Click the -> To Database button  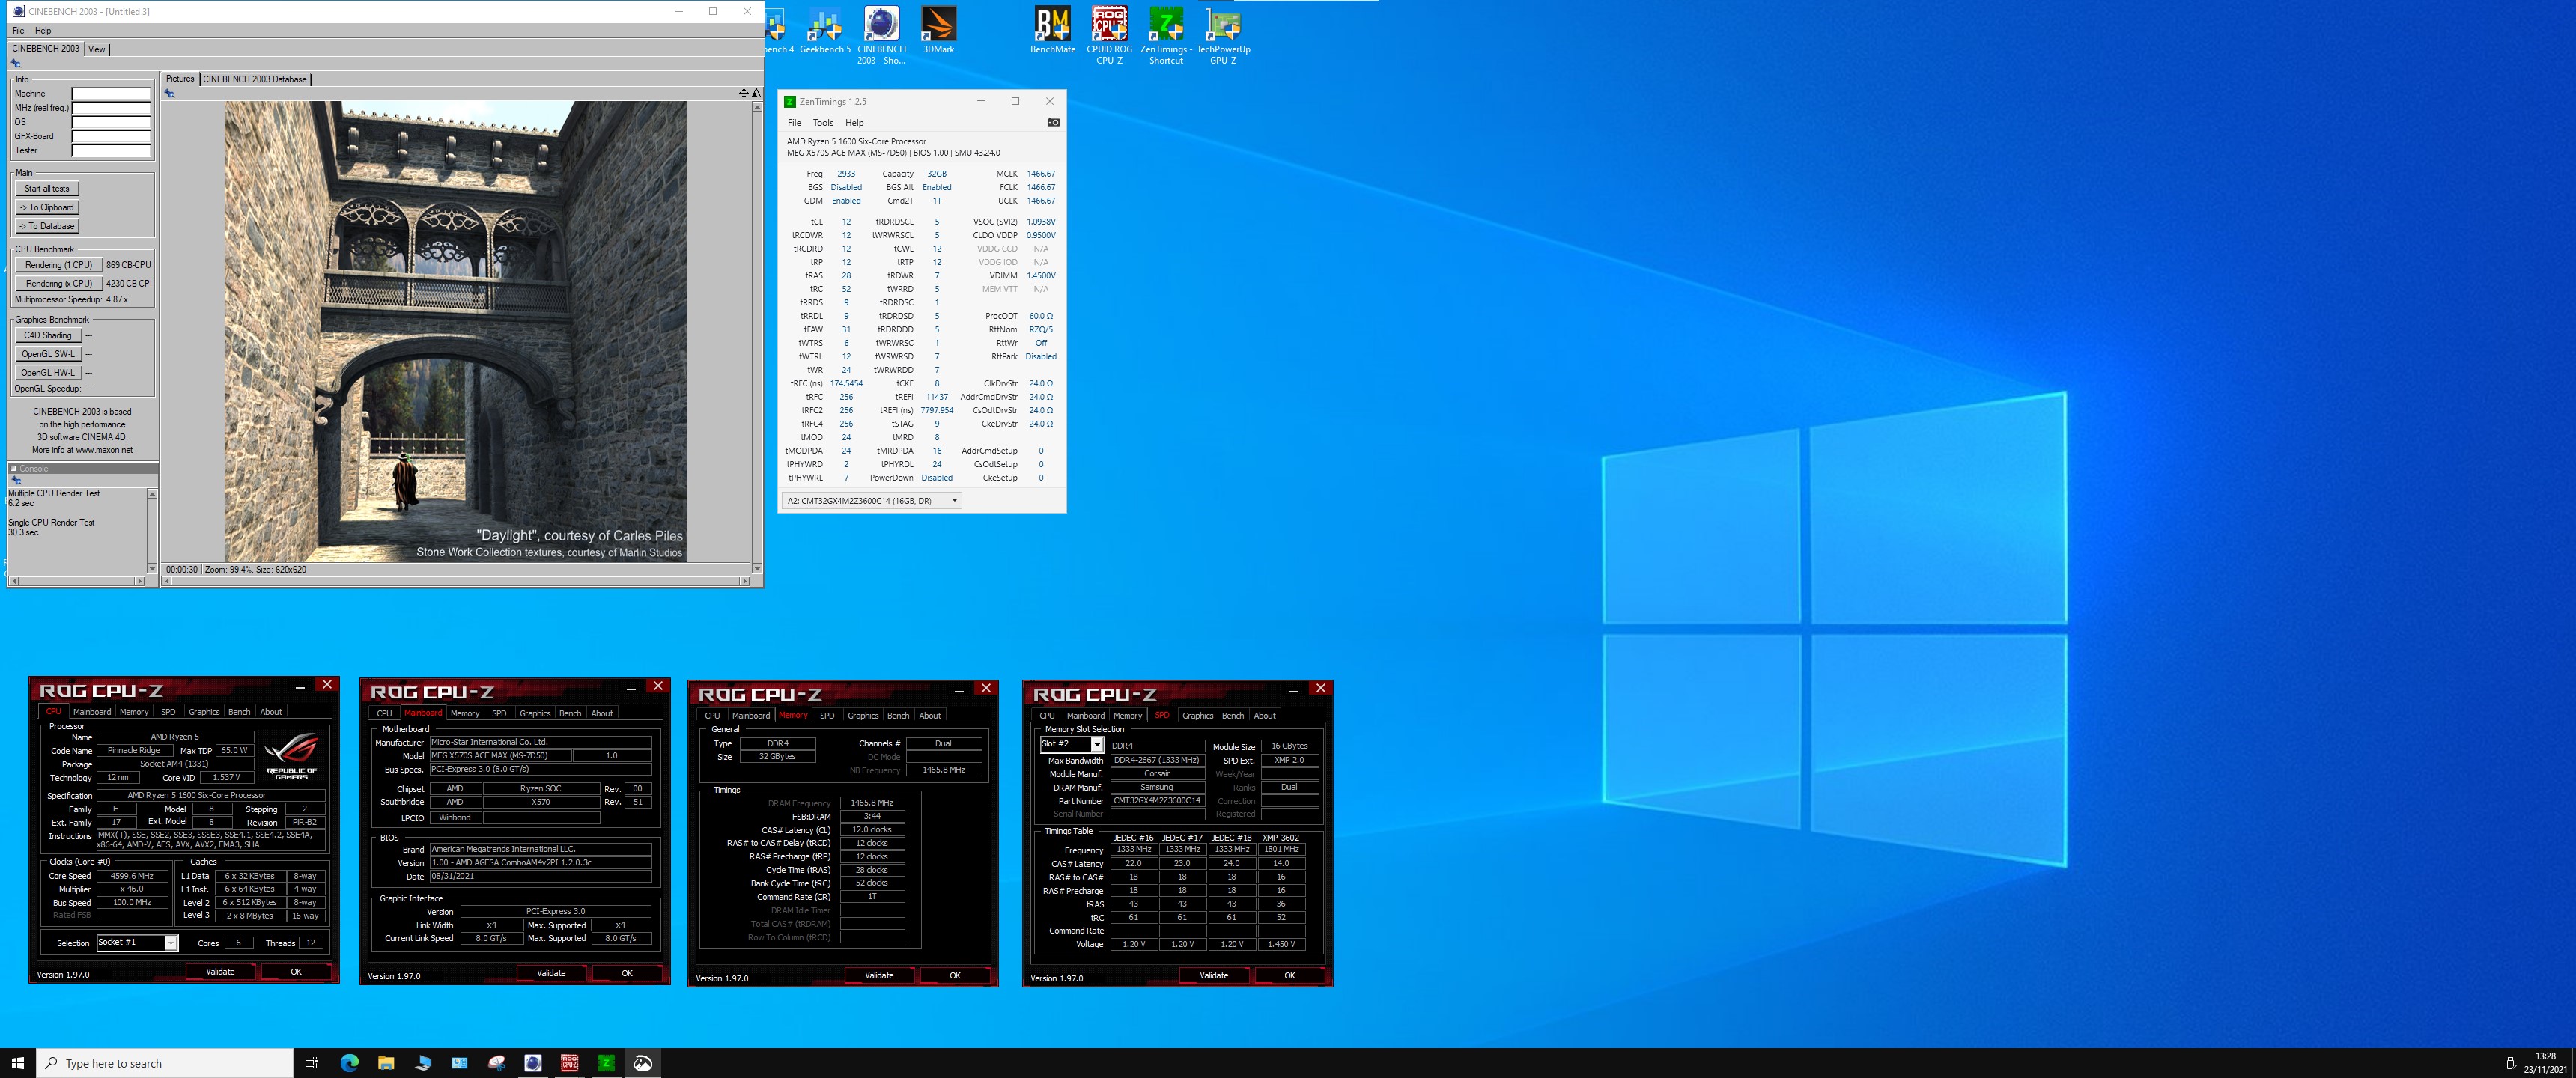(x=47, y=226)
